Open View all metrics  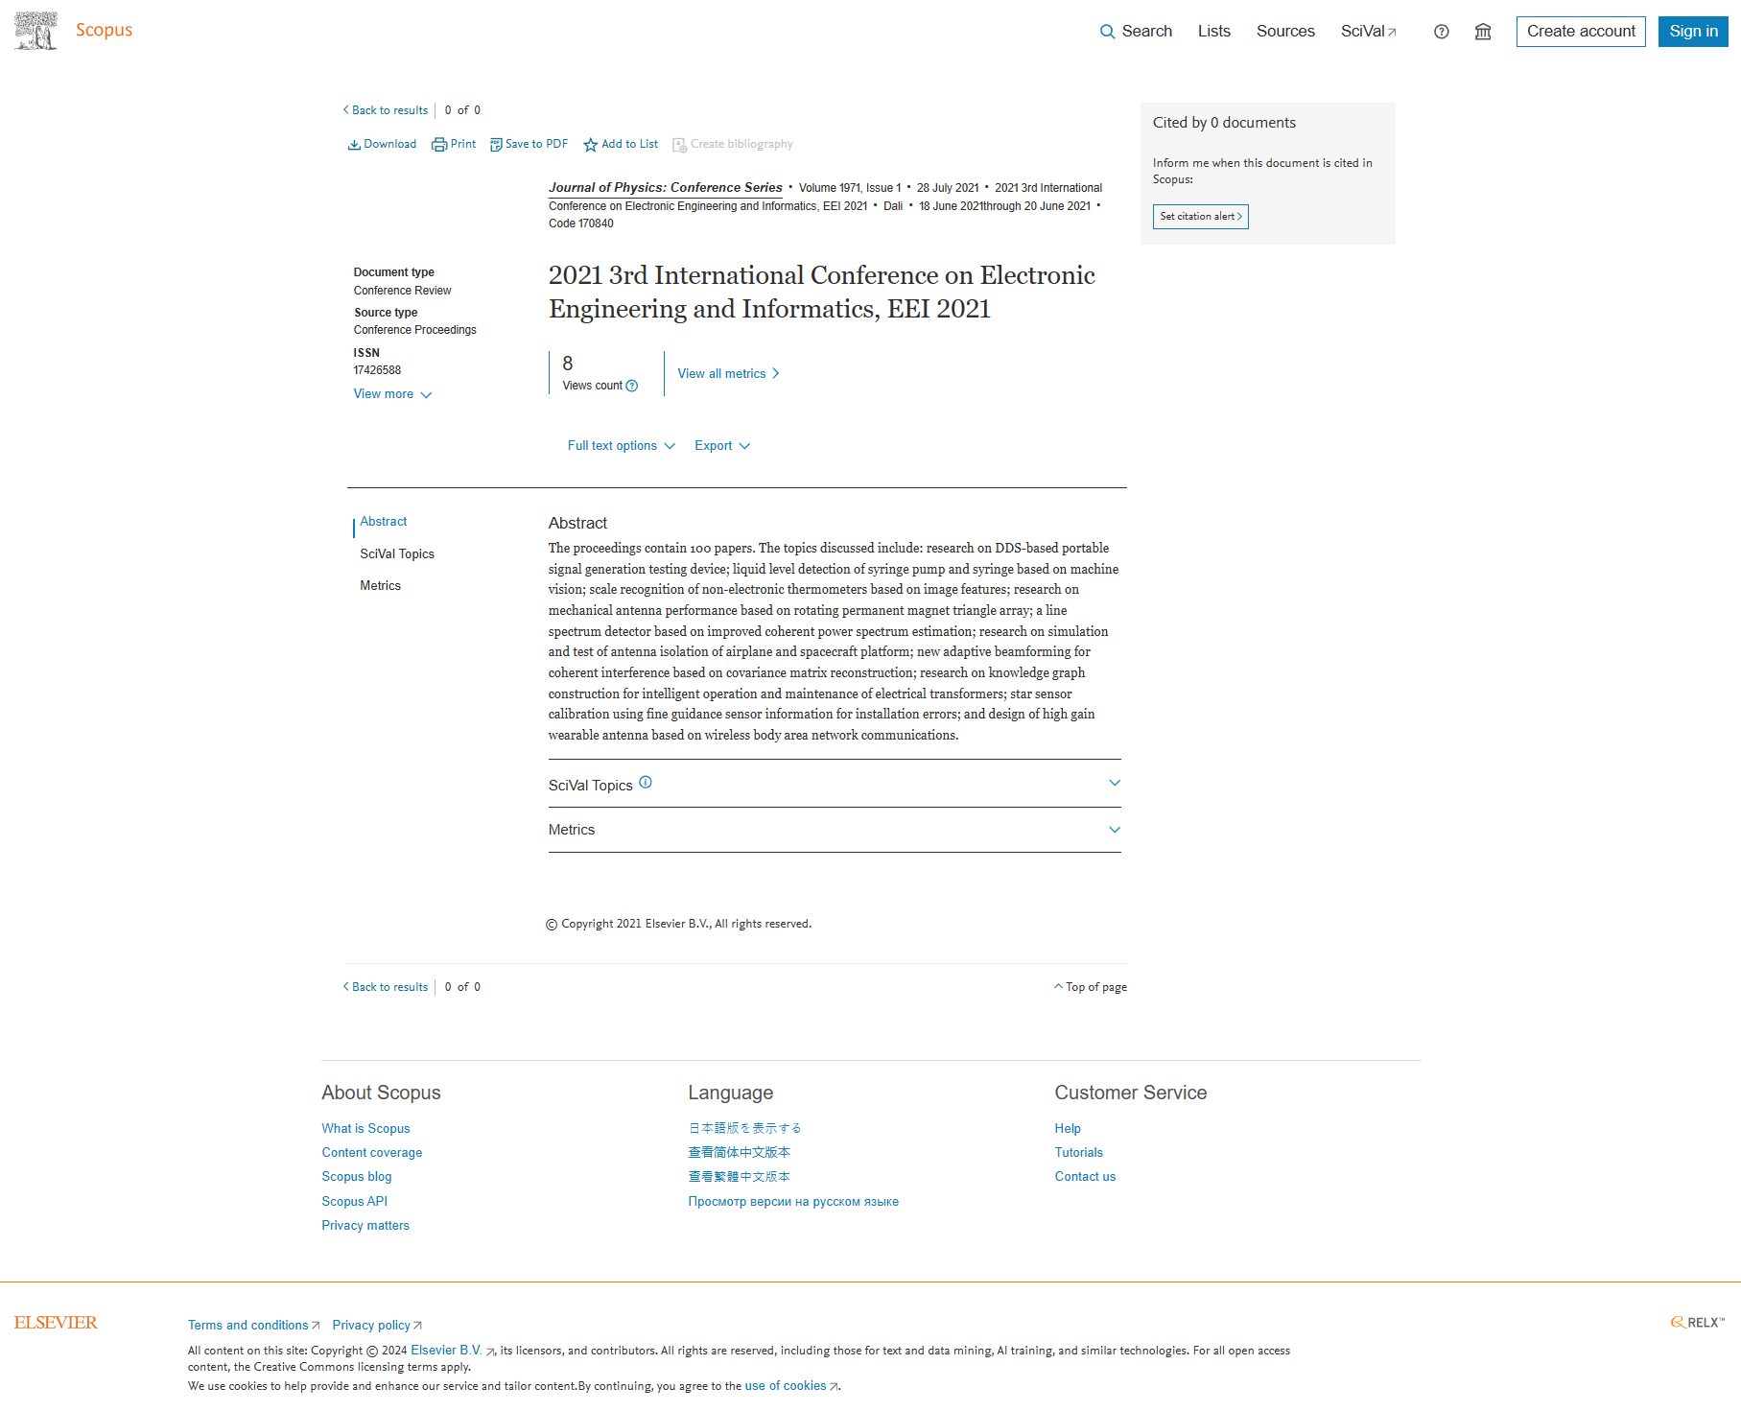pos(729,373)
